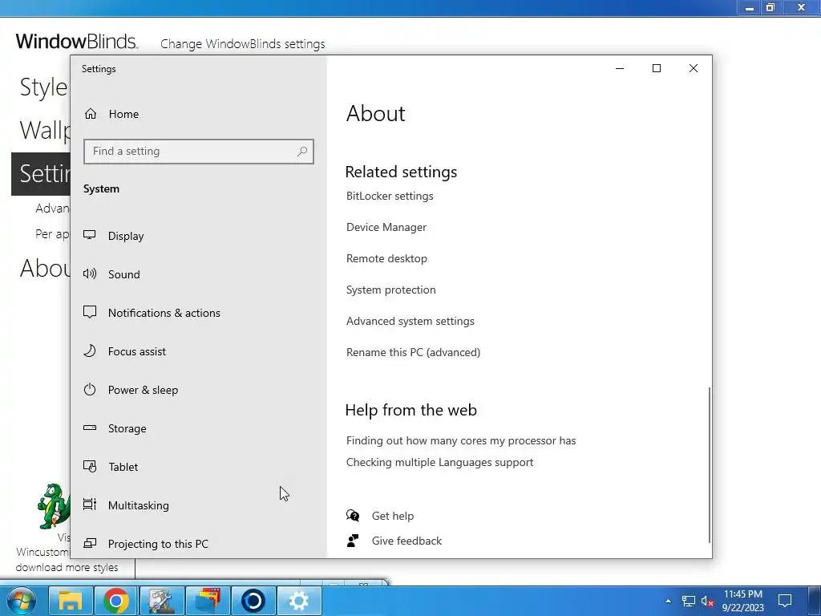Click the Multitasking icon
The width and height of the screenshot is (821, 616).
point(90,505)
